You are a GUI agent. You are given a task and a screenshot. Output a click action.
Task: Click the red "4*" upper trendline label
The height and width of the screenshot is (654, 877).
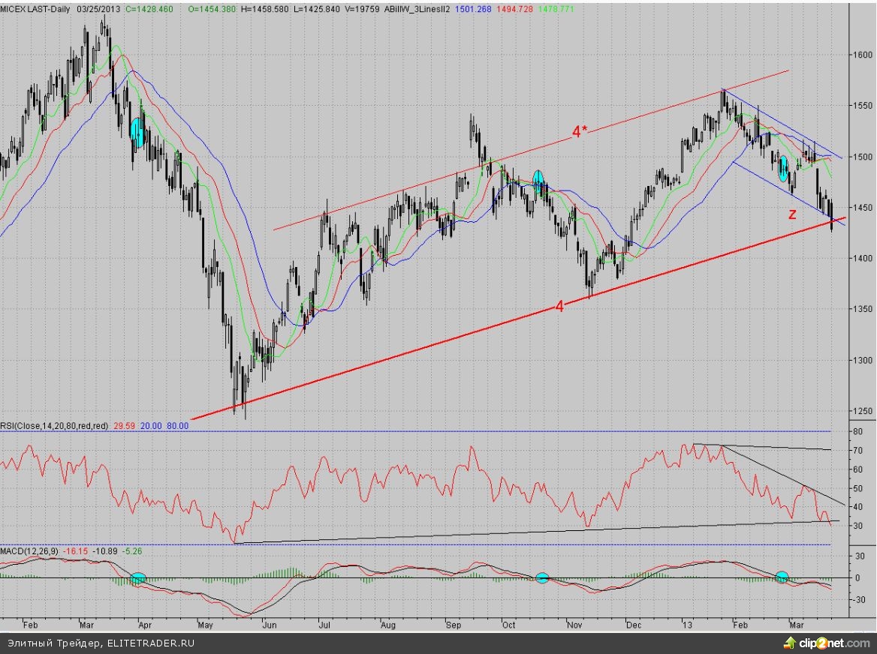coord(580,132)
